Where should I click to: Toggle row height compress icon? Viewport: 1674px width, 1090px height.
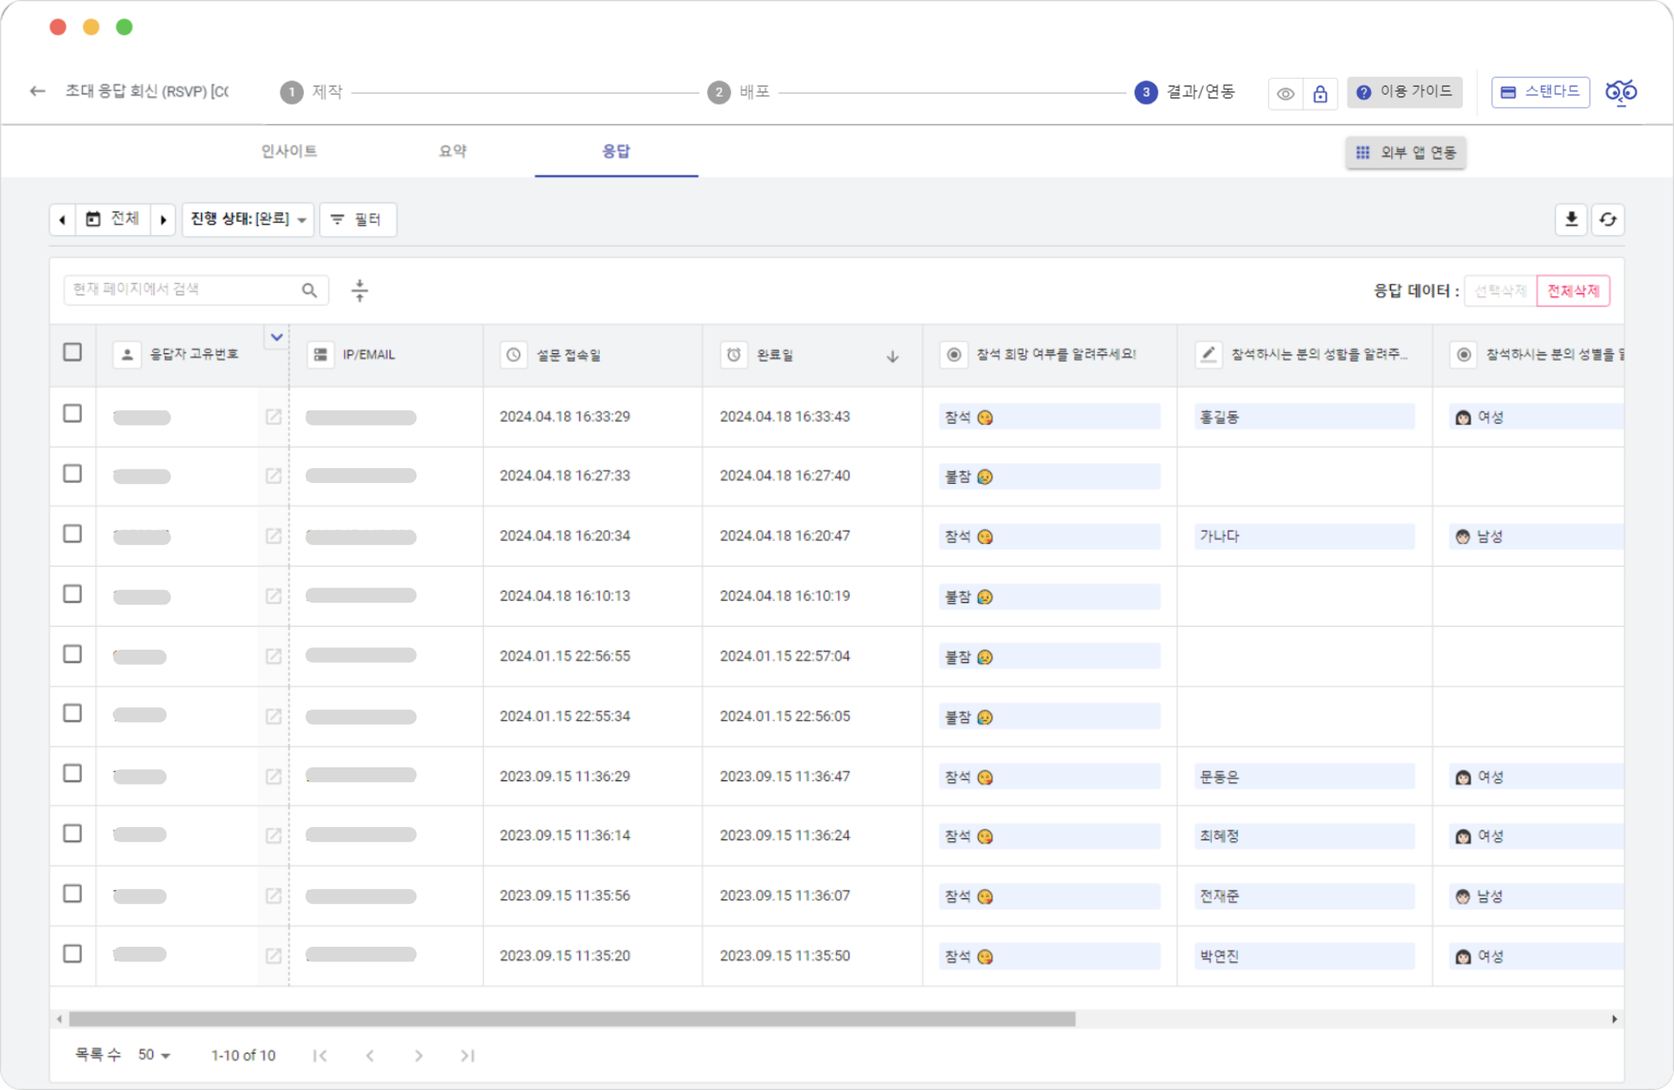(360, 290)
